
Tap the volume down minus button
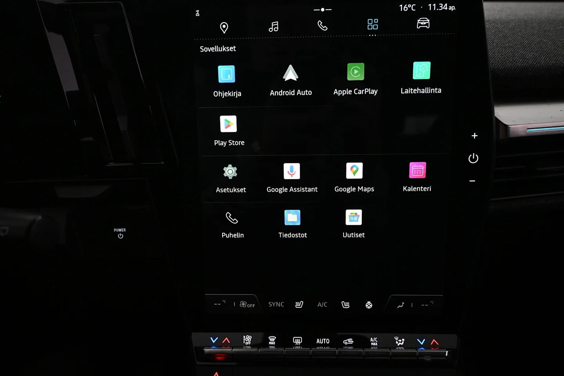472,181
